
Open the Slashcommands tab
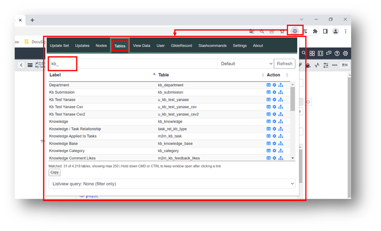[212, 46]
